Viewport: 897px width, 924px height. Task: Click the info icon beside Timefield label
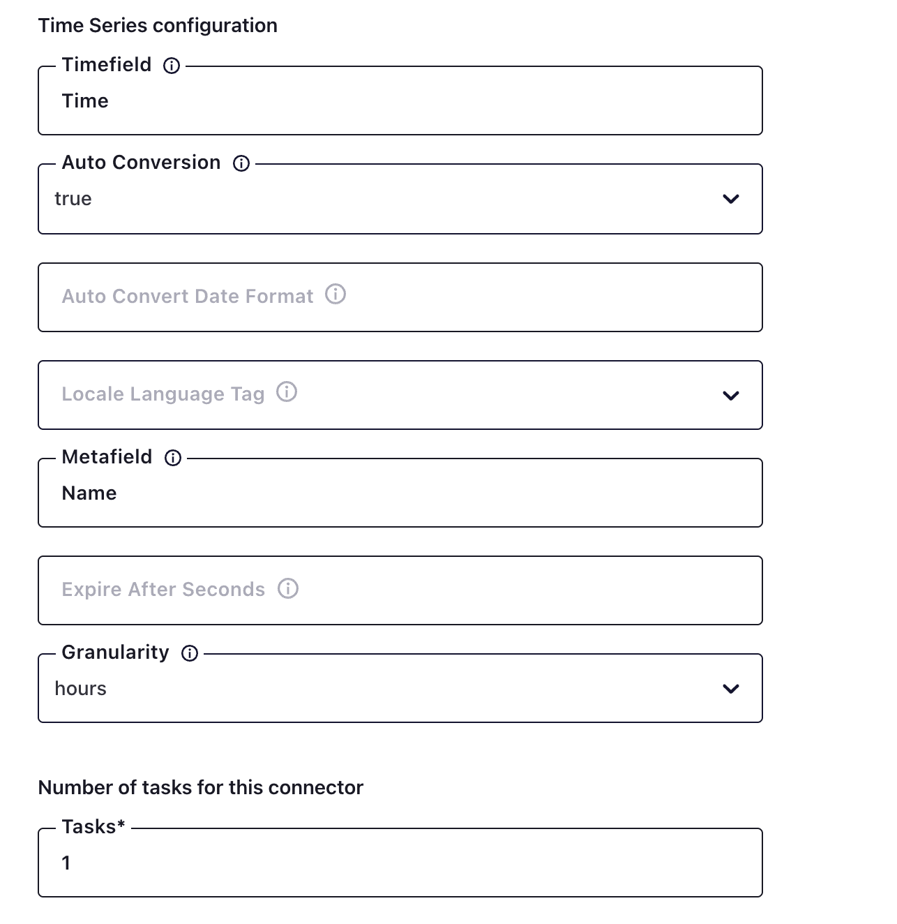(172, 66)
